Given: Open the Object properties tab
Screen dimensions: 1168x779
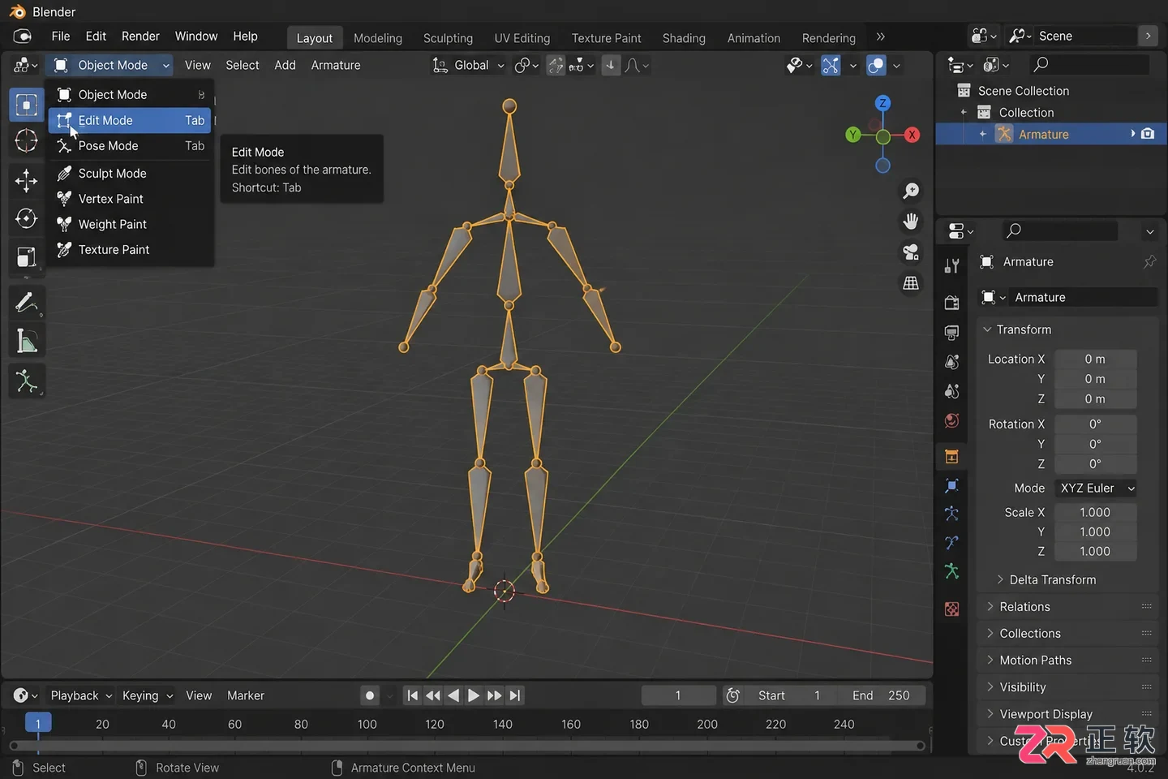Looking at the screenshot, I should (x=952, y=457).
